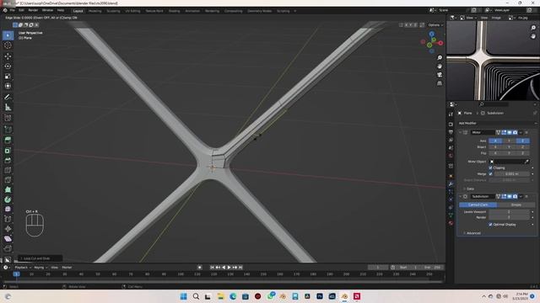This screenshot has height=303, width=540.
Task: Select the Select Box tool
Action: 8,35
